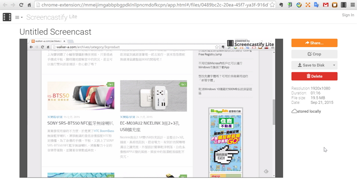Screen dimensions: 357x189
Task: Click the browser Forward arrow
Action: click(x=13, y=5)
